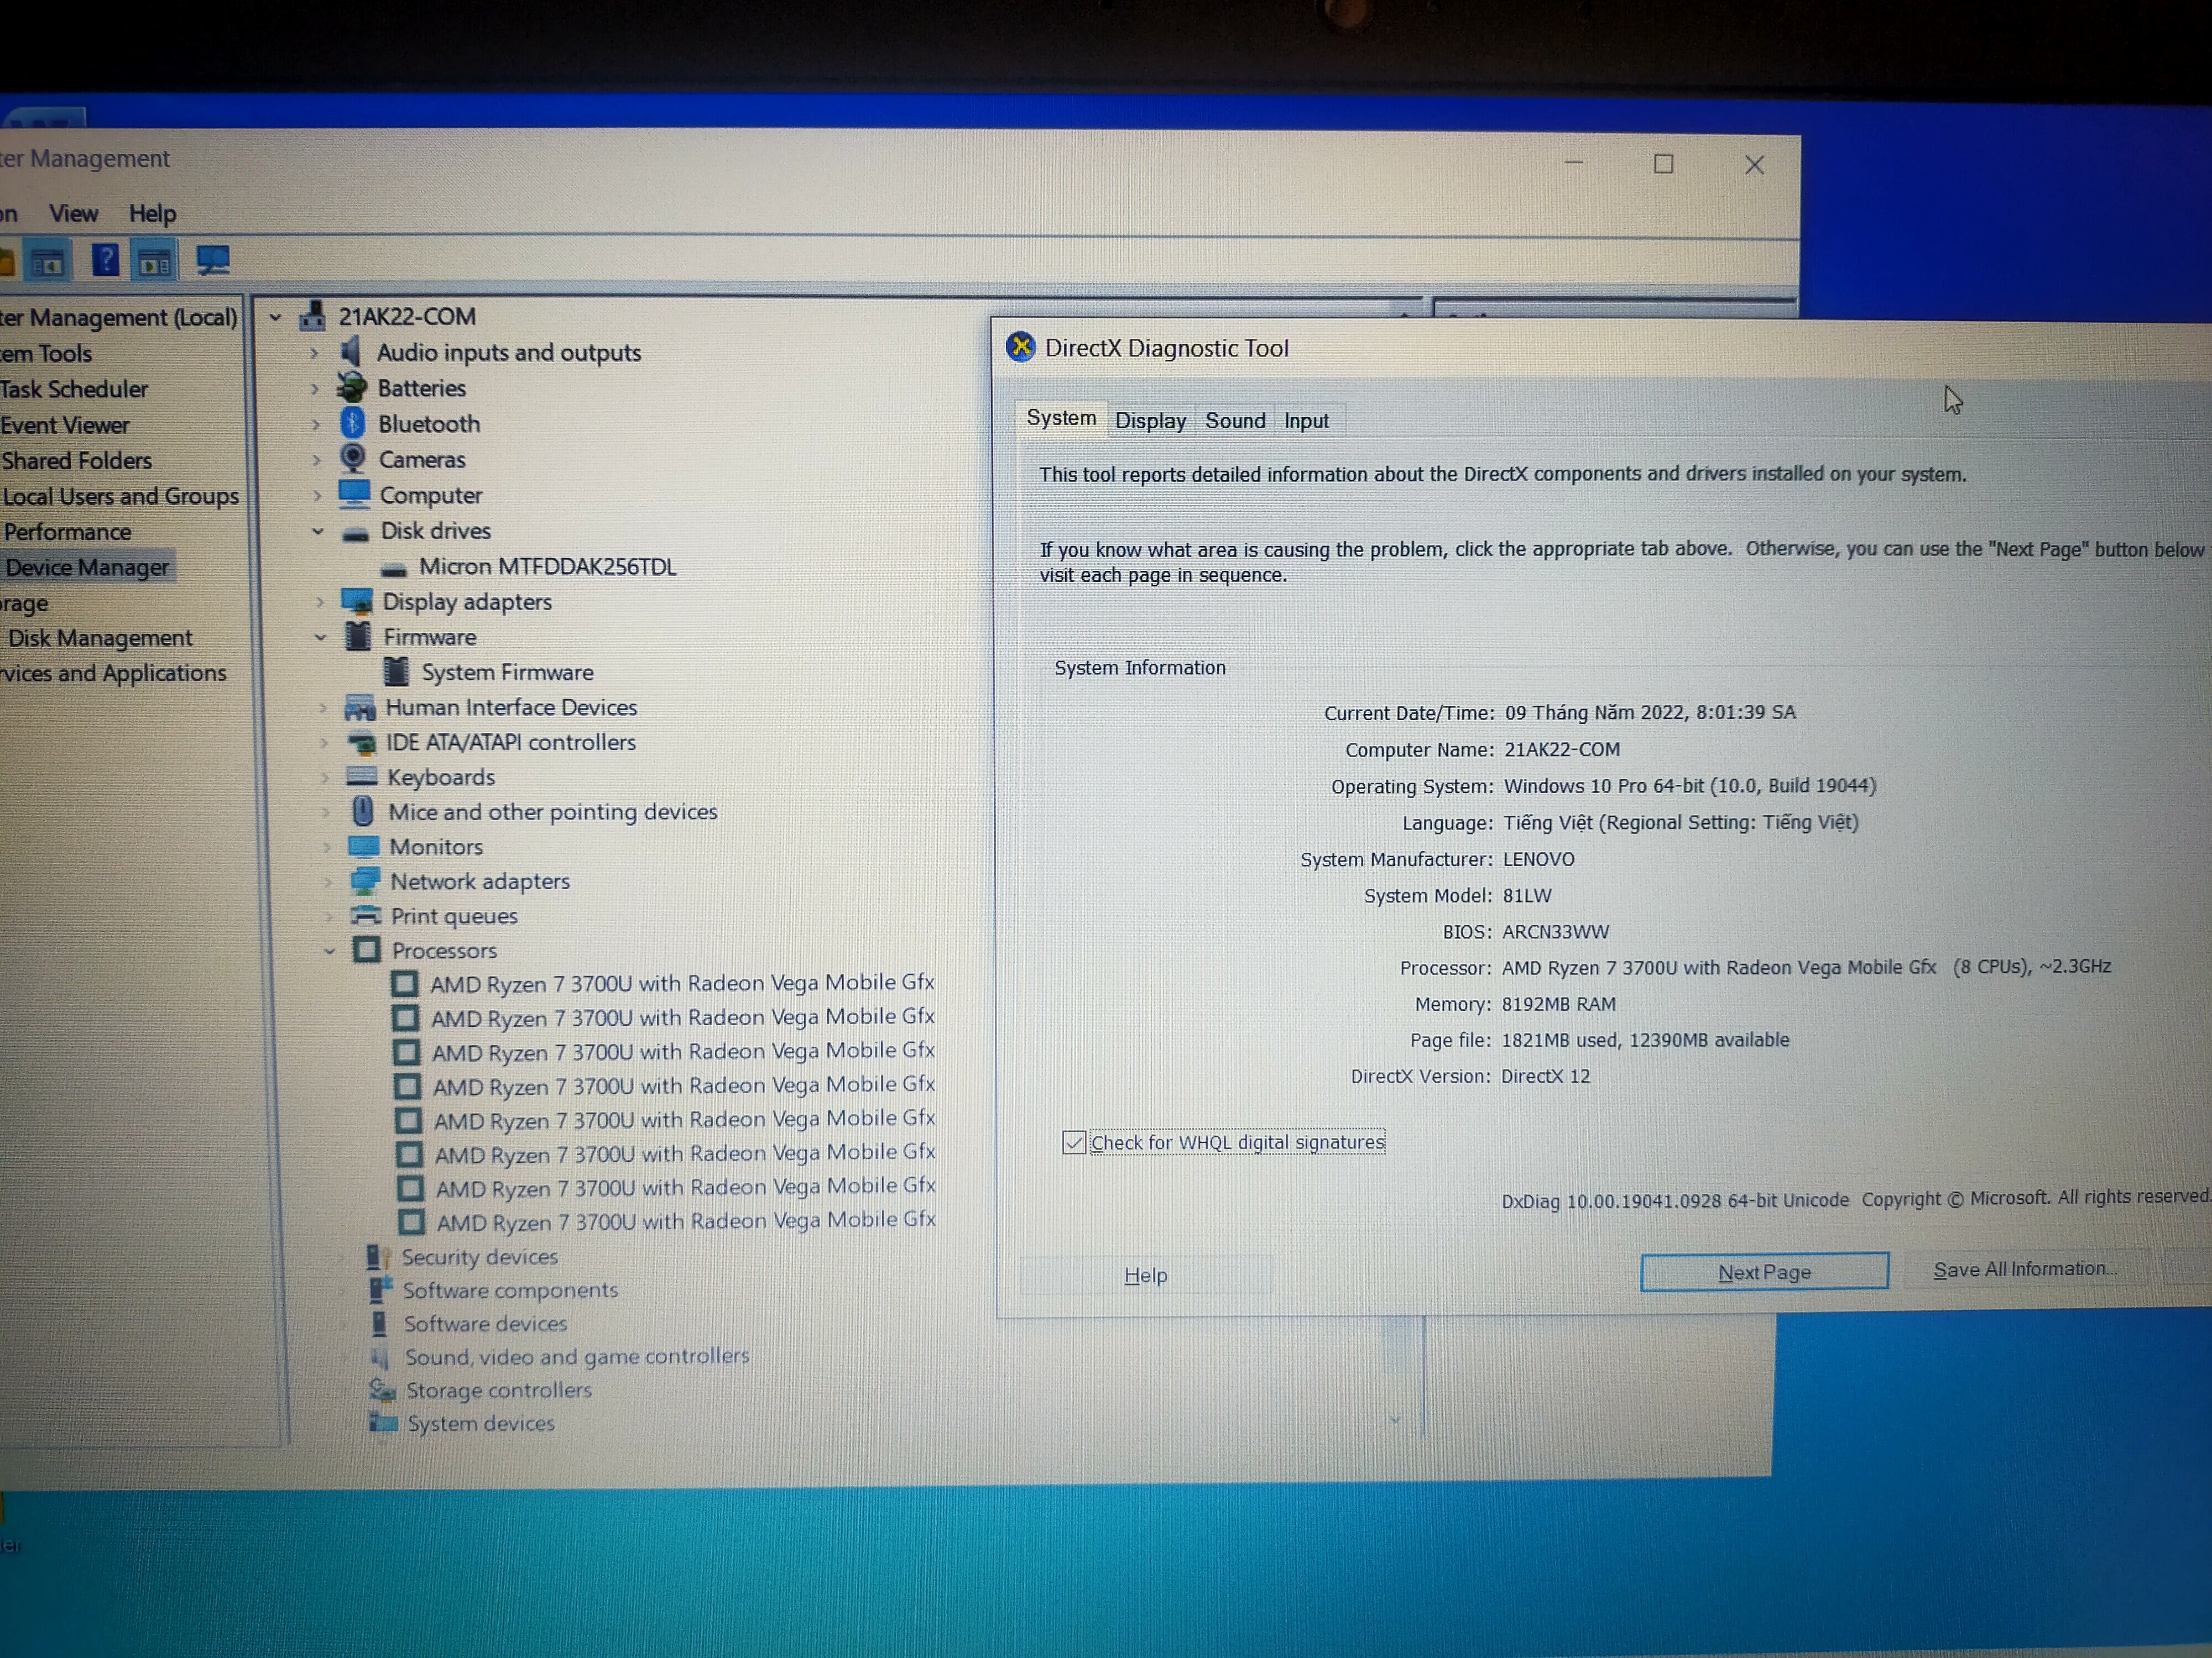This screenshot has height=1658, width=2212.
Task: Click the Micron MTFDDAK256TDL drive icon
Action: [394, 569]
